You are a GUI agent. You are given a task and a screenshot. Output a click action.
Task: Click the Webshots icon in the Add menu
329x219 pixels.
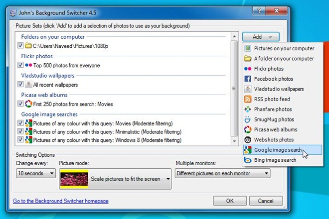pos(248,139)
